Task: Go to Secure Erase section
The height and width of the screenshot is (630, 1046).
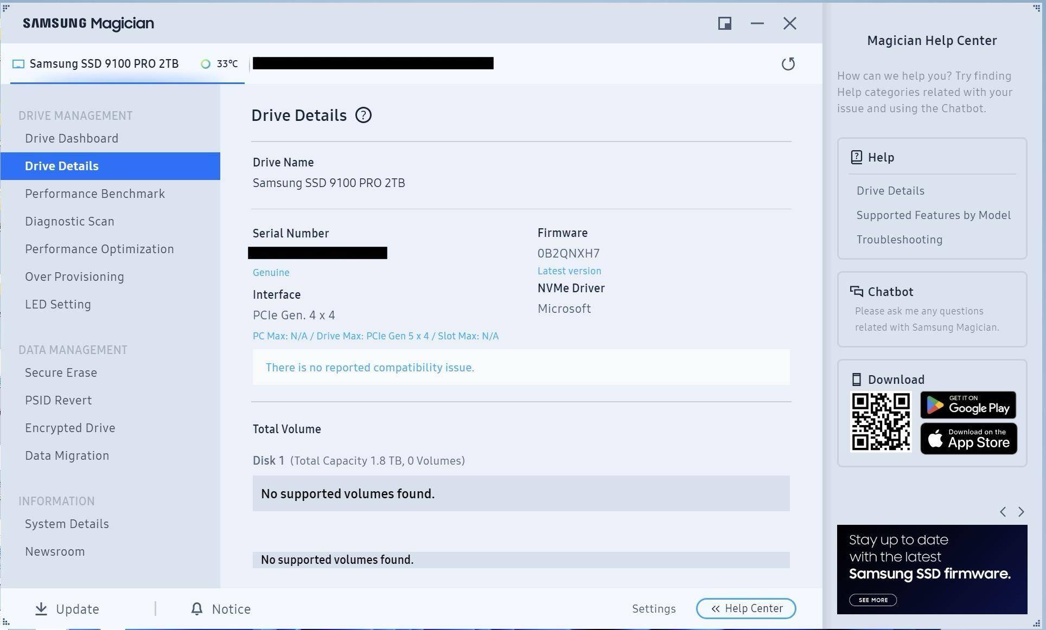Action: (61, 373)
